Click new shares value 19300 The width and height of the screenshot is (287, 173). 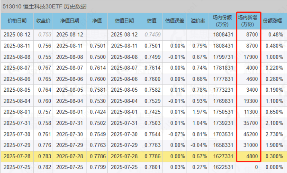(251, 101)
